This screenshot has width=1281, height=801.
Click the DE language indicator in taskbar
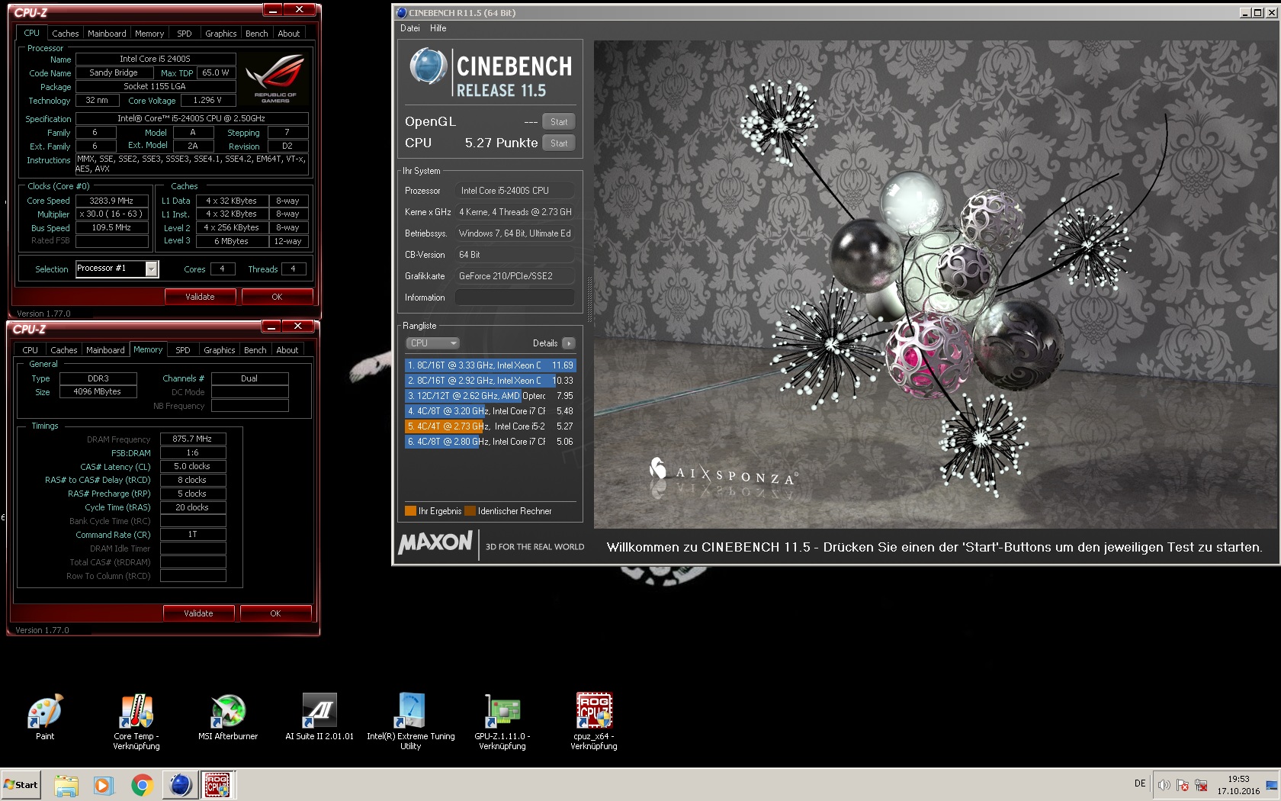click(x=1140, y=783)
